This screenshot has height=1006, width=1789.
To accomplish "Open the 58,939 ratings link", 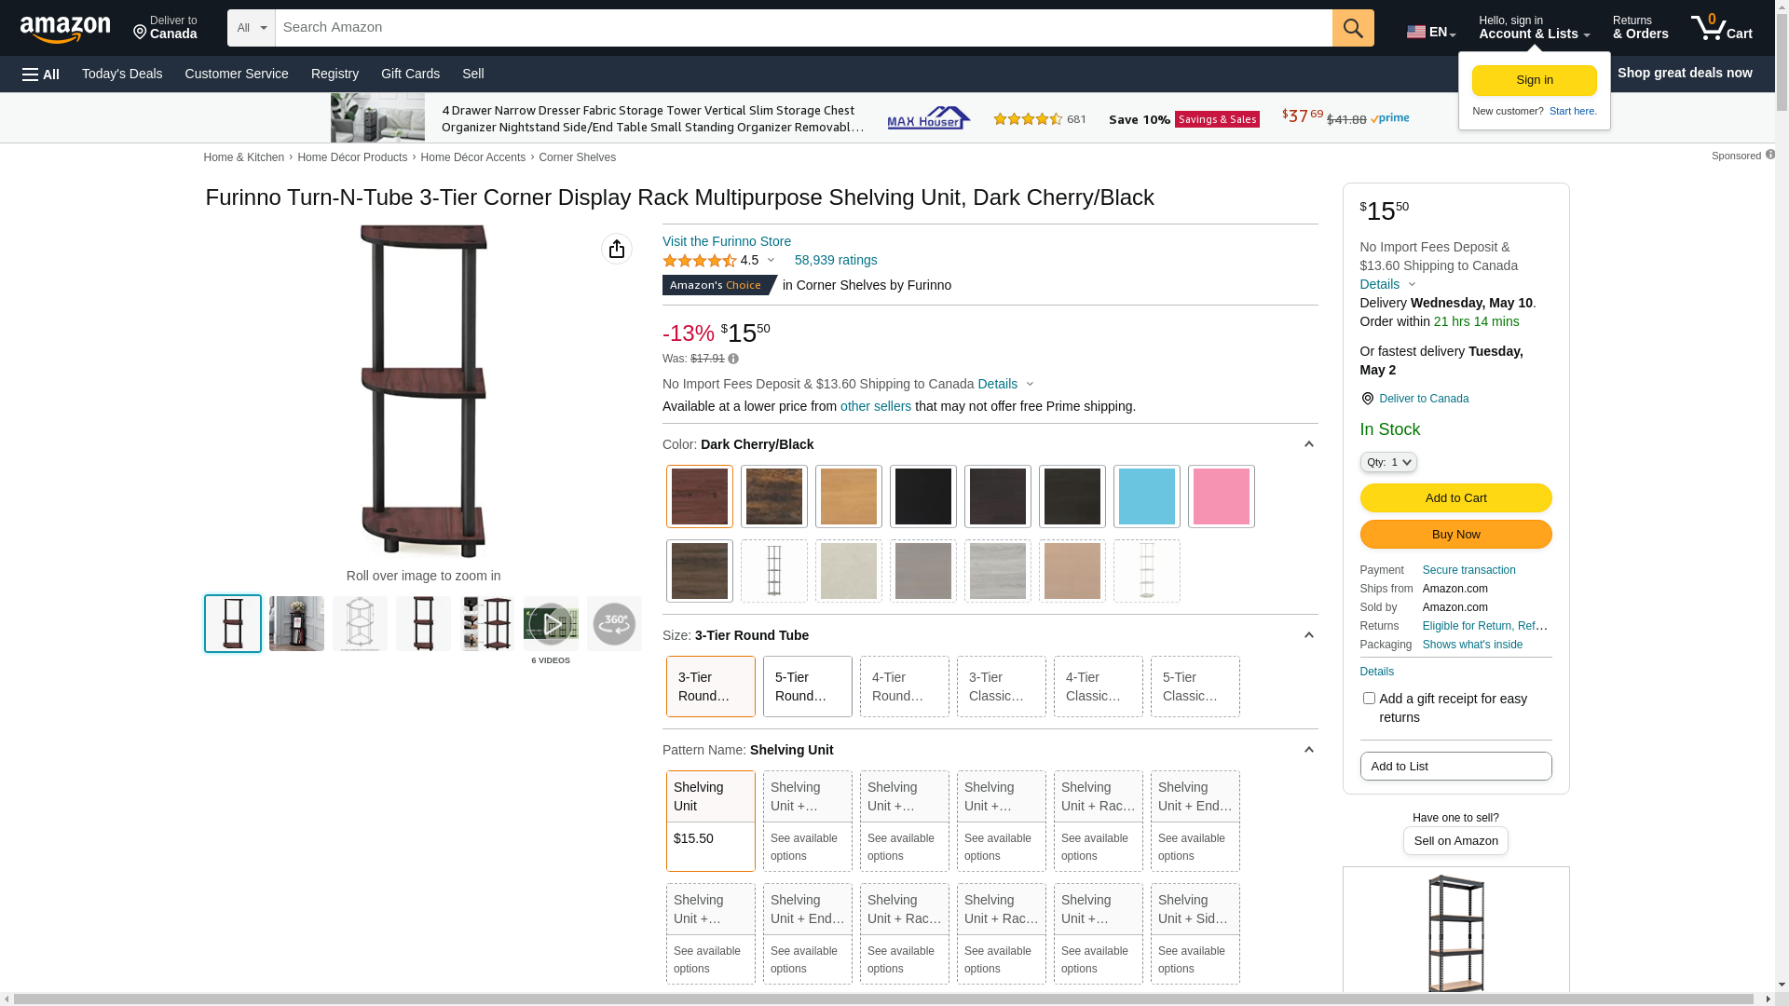I will (835, 261).
